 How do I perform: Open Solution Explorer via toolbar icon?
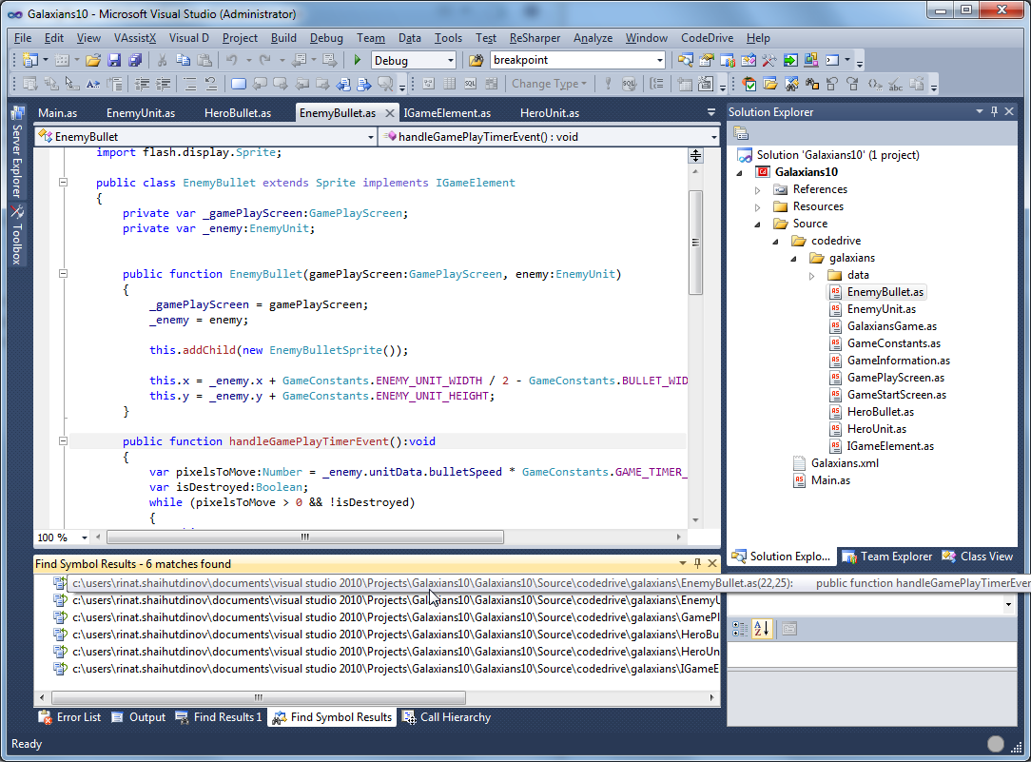(x=685, y=61)
